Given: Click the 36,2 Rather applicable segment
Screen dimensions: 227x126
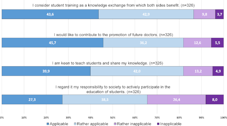Looking at the screenshot, I should tap(143, 42).
